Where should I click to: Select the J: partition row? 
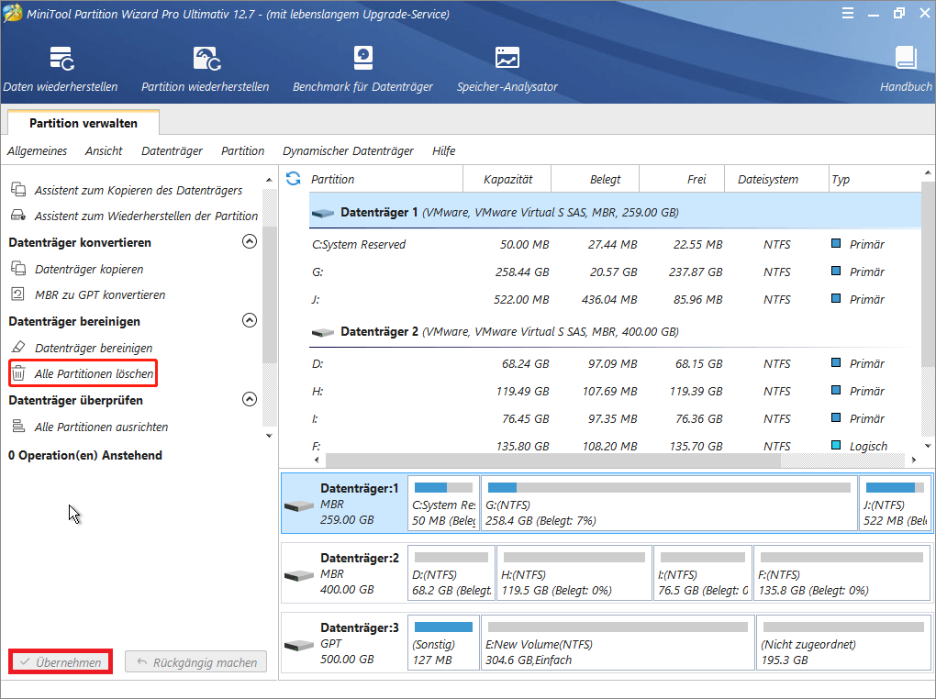[615, 300]
